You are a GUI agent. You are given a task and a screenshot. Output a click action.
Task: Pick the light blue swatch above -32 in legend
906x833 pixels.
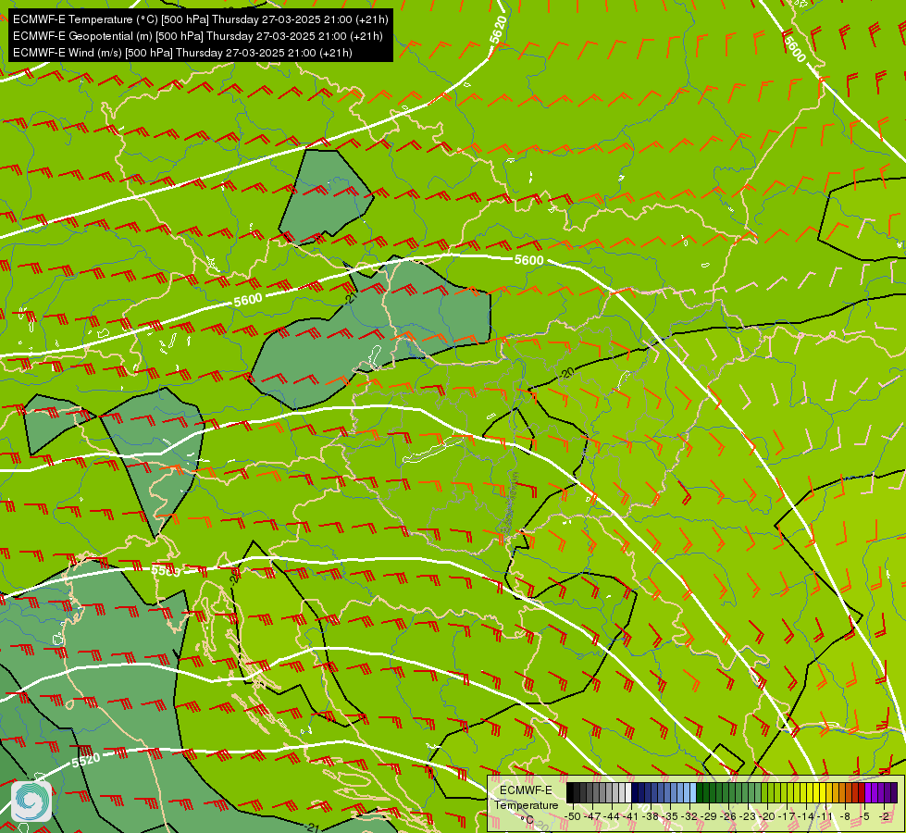coord(693,793)
